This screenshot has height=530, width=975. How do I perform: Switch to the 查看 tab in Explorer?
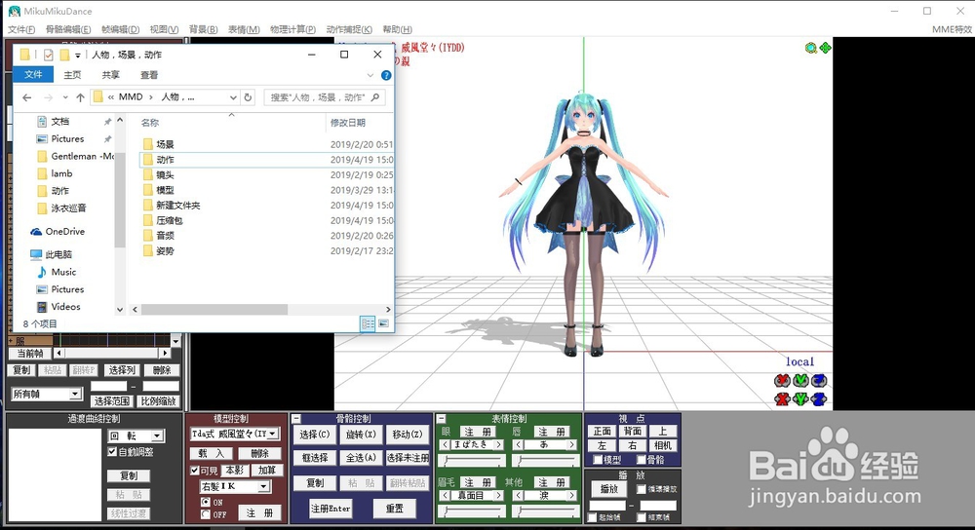[149, 75]
